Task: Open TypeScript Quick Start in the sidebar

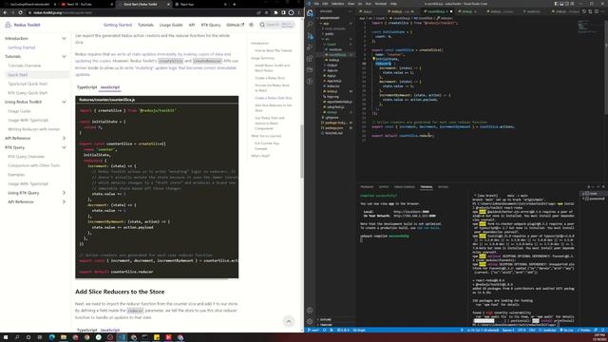Action: [28, 84]
